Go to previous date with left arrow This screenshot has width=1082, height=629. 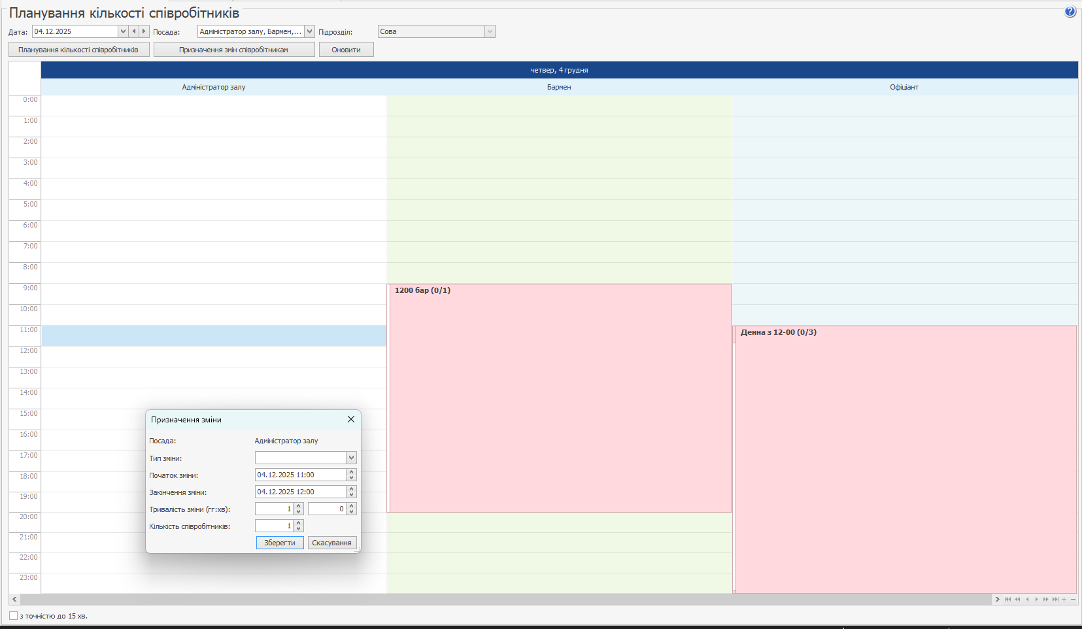coord(134,31)
